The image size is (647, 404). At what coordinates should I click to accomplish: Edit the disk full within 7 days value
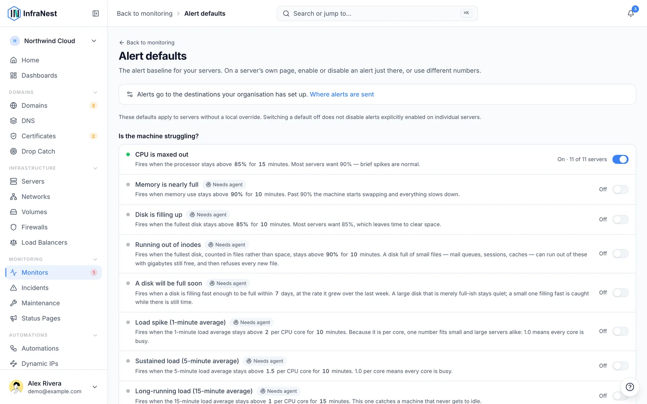pos(277,293)
